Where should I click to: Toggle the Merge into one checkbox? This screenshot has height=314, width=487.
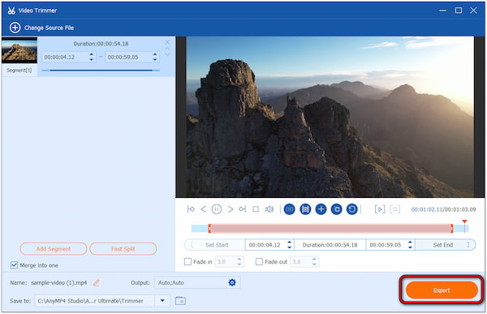click(x=14, y=265)
